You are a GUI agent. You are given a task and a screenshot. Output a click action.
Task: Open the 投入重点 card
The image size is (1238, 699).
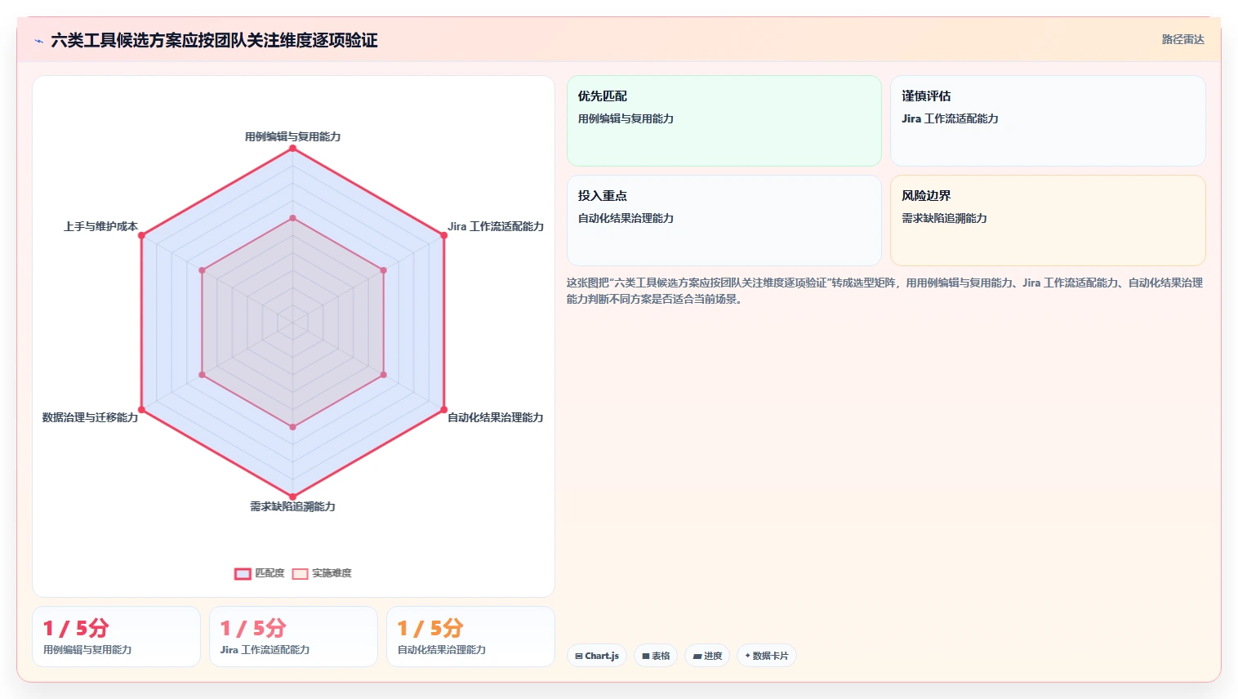pyautogui.click(x=724, y=220)
